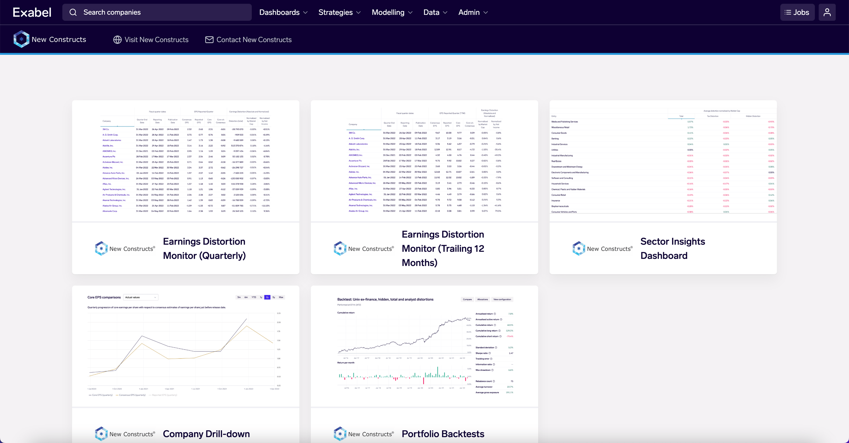The image size is (849, 443).
Task: Click the envelope icon for Contact New Constructs
Action: click(x=209, y=40)
